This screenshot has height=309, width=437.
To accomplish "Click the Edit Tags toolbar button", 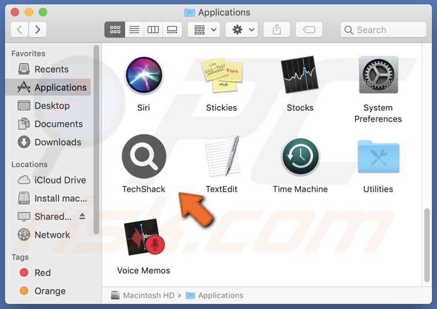I will pyautogui.click(x=309, y=29).
